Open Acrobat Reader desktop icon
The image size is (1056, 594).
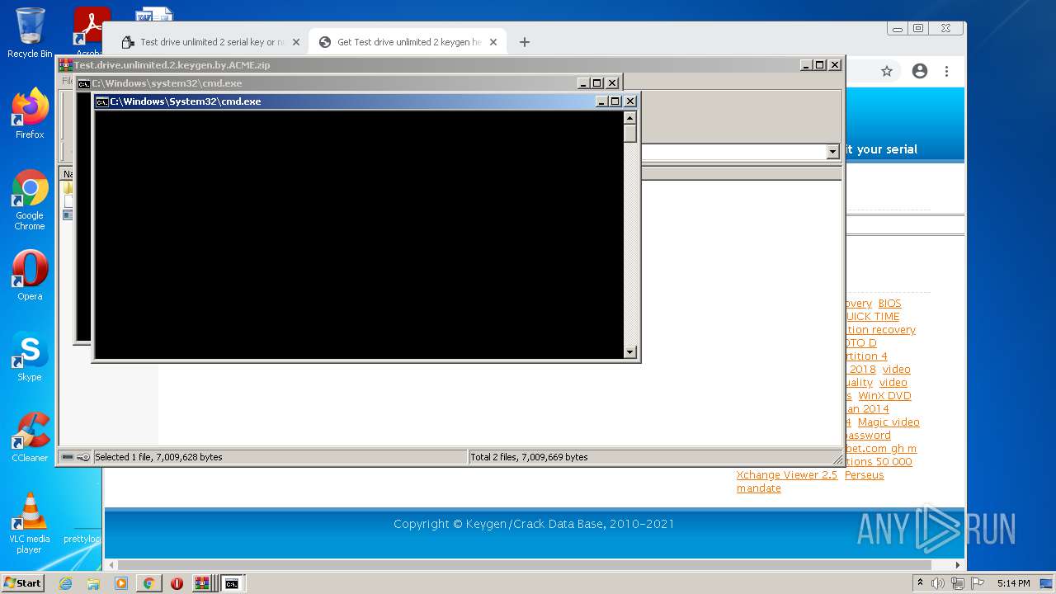[x=90, y=33]
